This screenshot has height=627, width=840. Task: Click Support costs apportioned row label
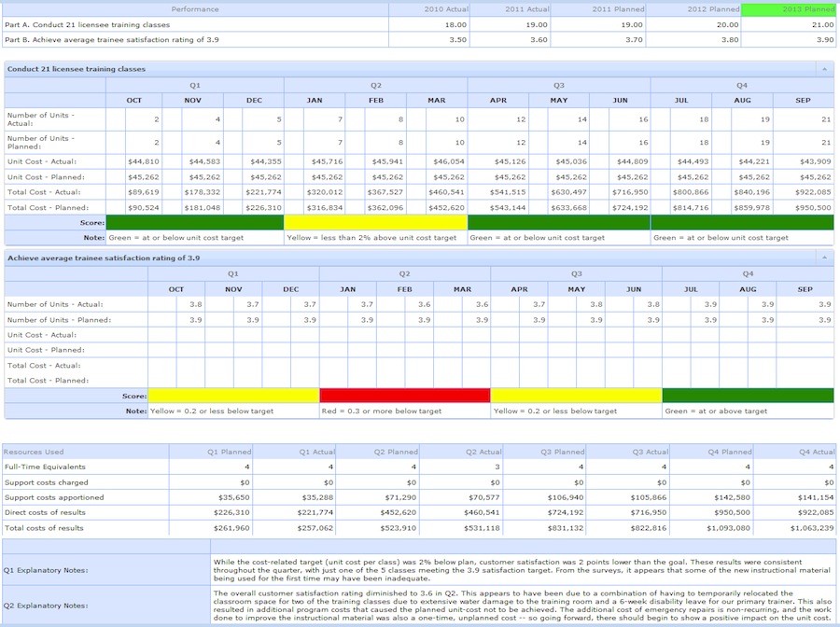[x=54, y=497]
